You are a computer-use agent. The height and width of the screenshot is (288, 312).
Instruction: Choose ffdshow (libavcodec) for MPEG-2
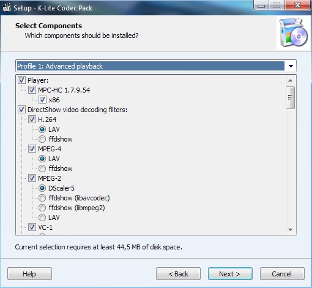42,198
